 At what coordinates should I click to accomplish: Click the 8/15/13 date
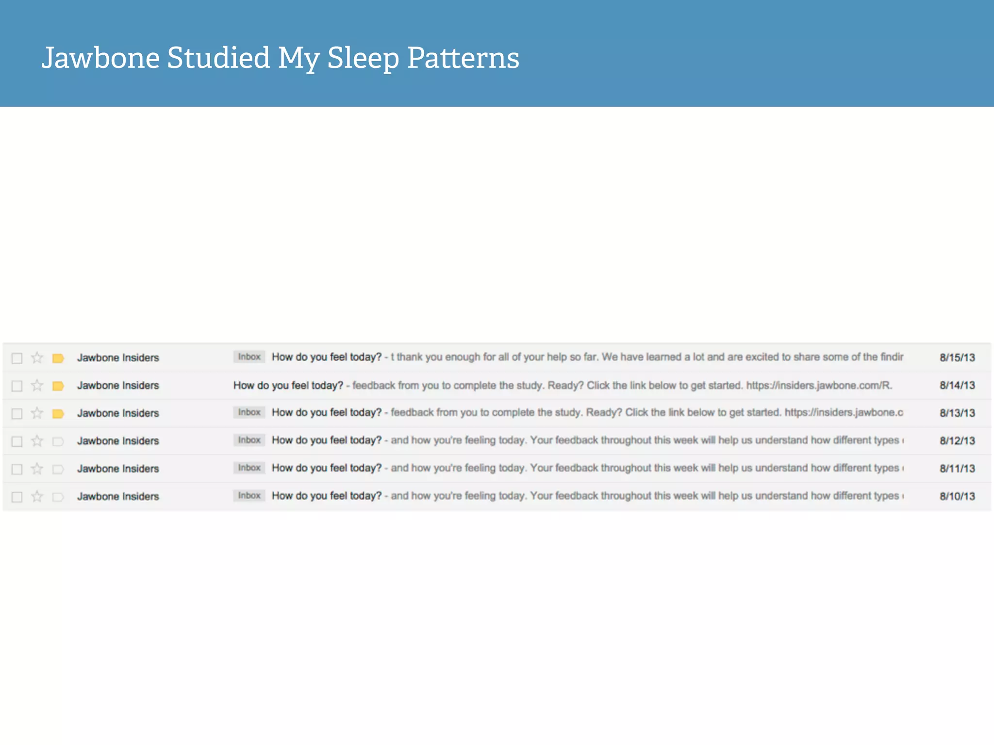pos(957,358)
